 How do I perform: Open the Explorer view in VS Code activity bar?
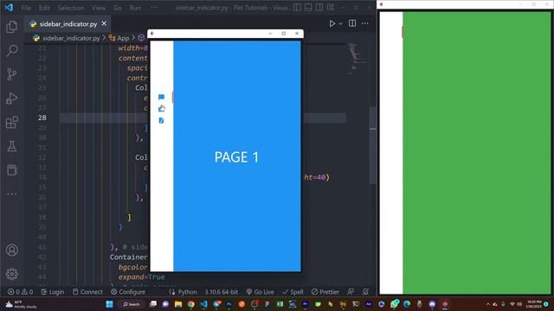point(11,27)
